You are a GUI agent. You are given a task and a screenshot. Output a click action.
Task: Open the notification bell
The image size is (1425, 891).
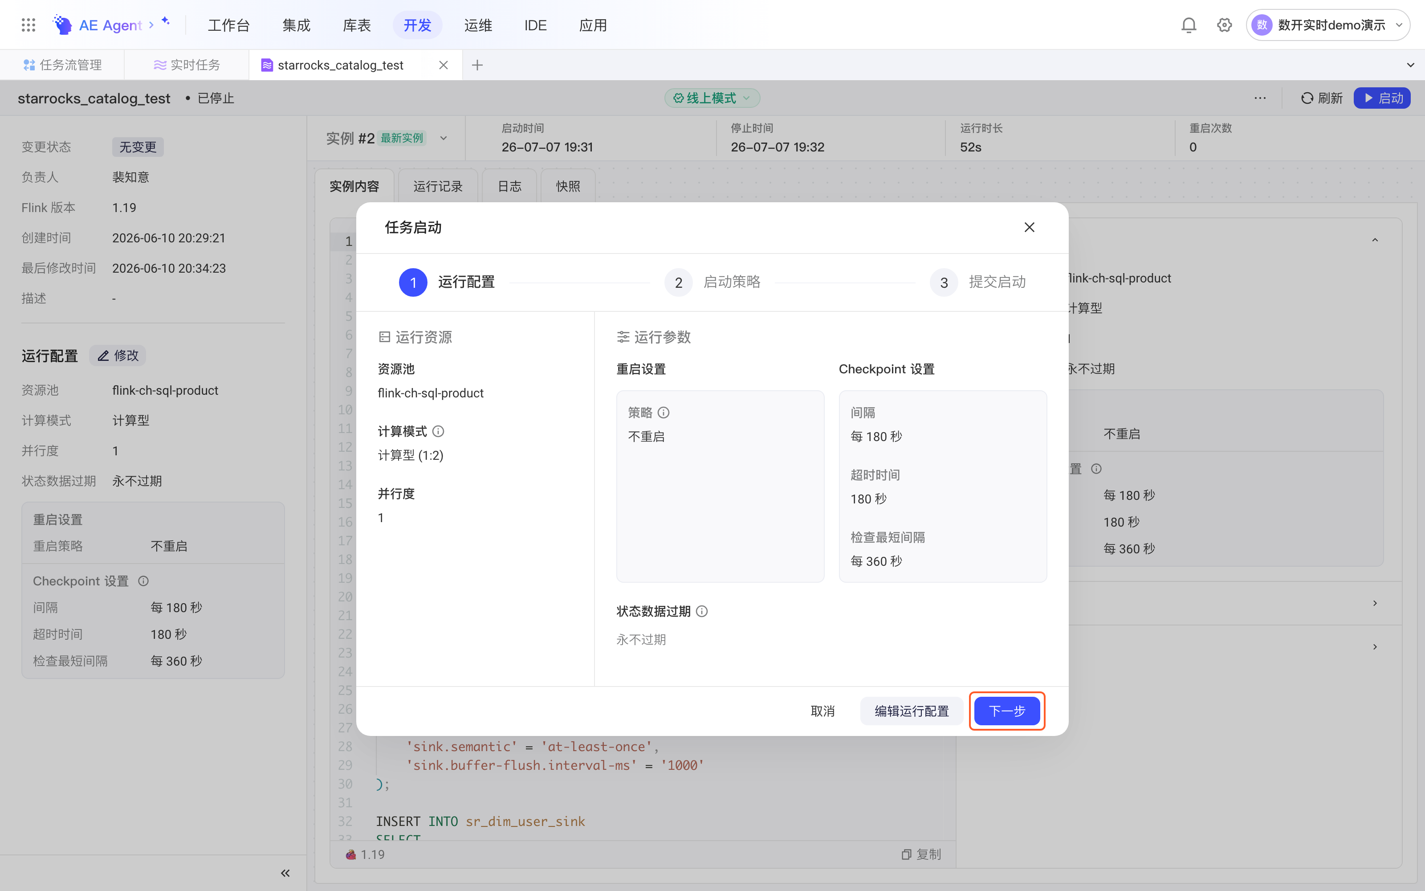(x=1188, y=25)
